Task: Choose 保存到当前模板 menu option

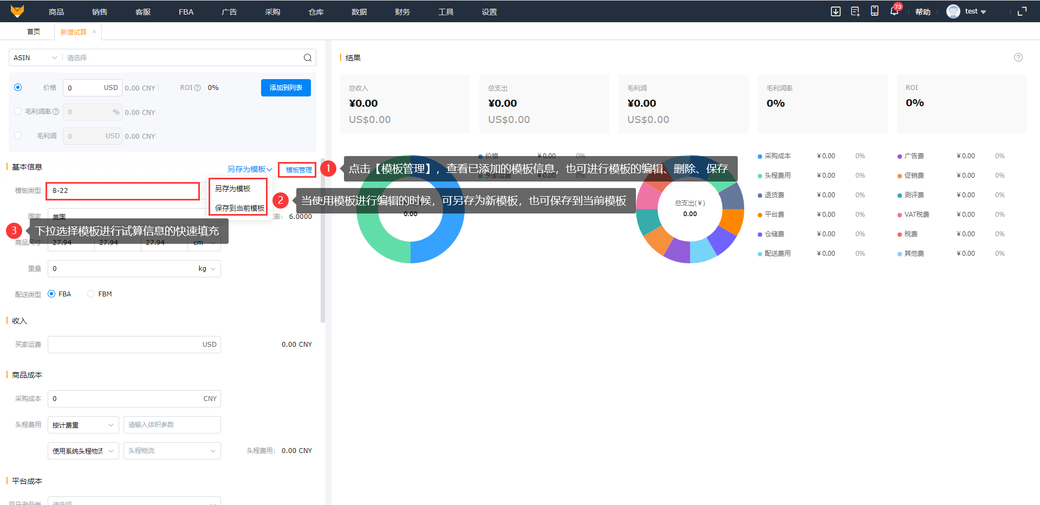Action: tap(239, 208)
